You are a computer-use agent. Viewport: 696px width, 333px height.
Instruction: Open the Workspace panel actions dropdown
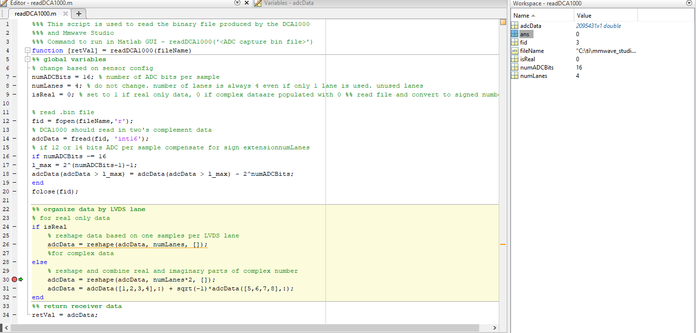pos(690,3)
